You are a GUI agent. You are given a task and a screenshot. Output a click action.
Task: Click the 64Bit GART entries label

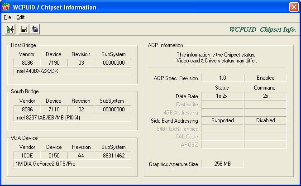177,129
